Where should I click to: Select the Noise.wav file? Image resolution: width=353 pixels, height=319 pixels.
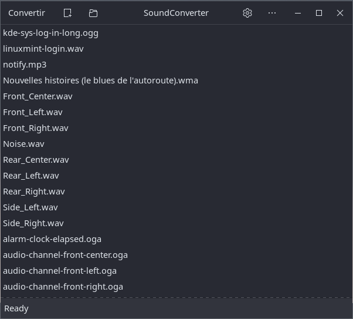(176, 144)
